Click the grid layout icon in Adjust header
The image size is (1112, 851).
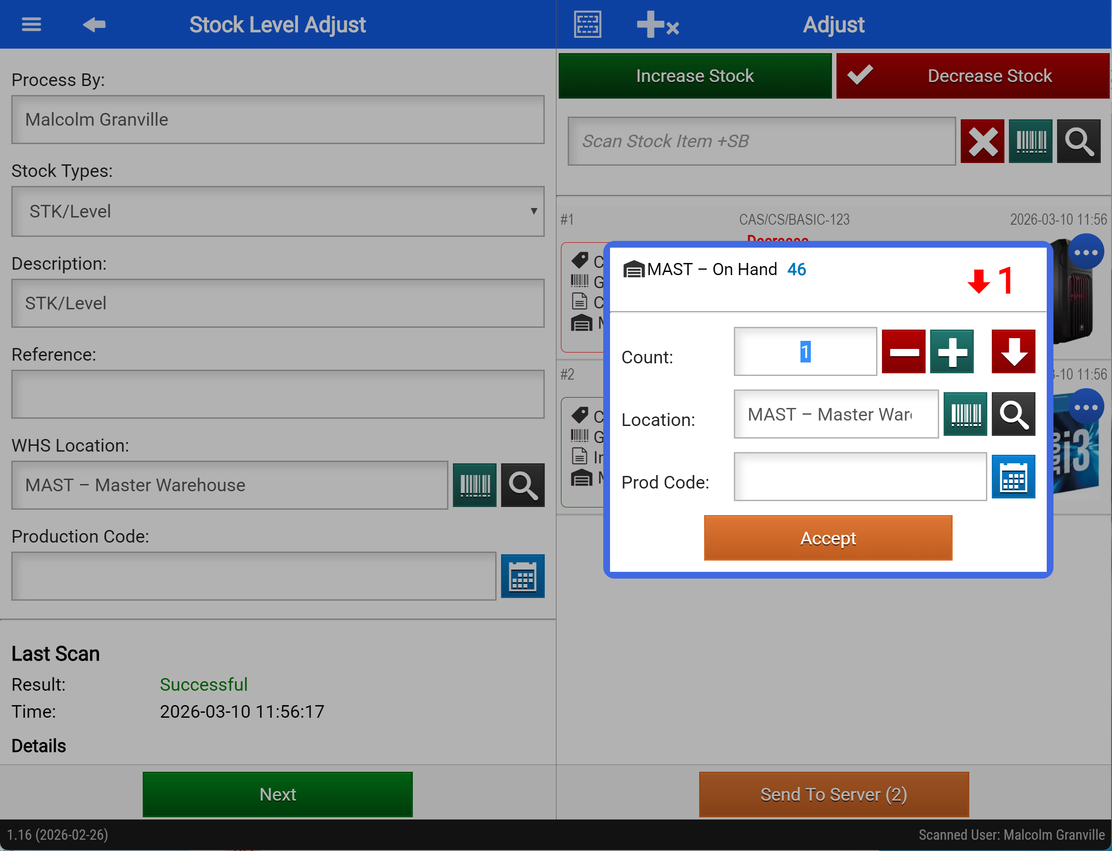point(588,24)
